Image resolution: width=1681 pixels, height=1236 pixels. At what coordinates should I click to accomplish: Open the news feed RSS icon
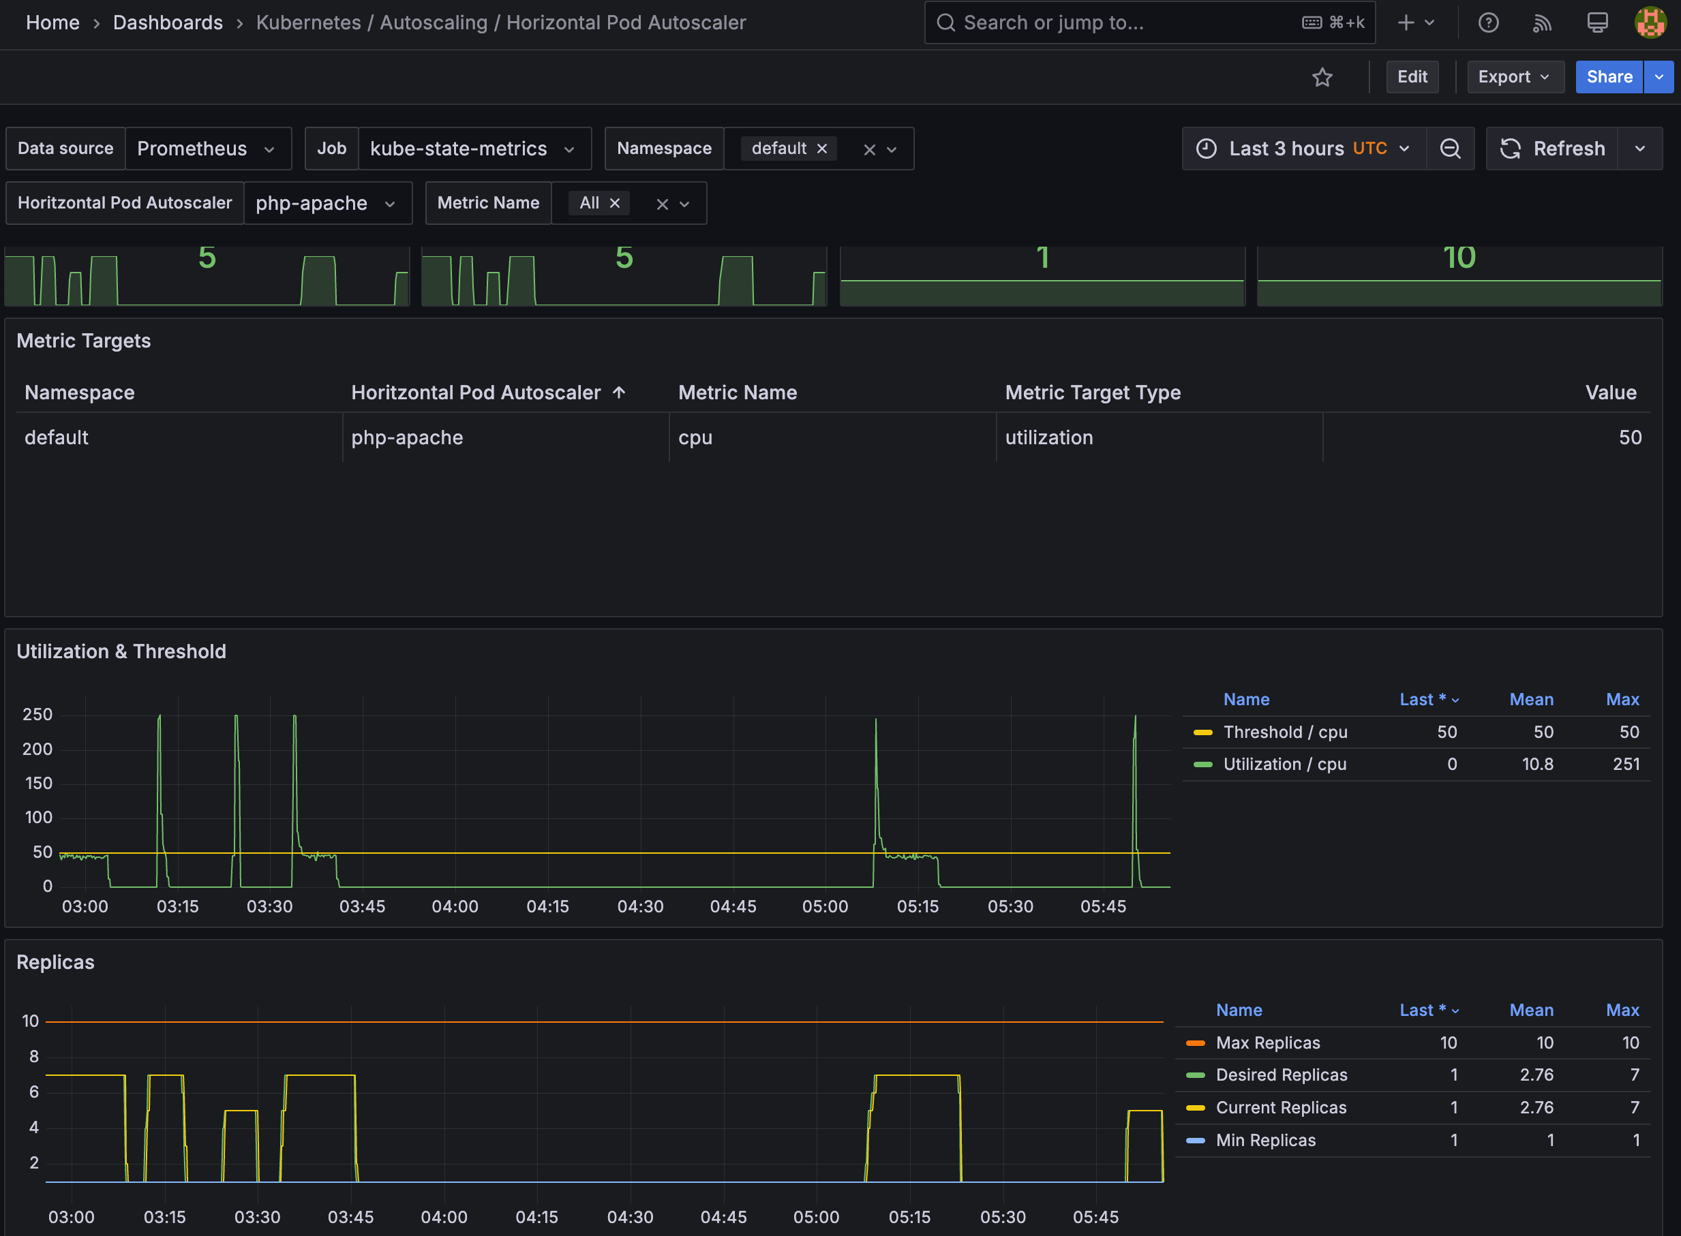1542,22
